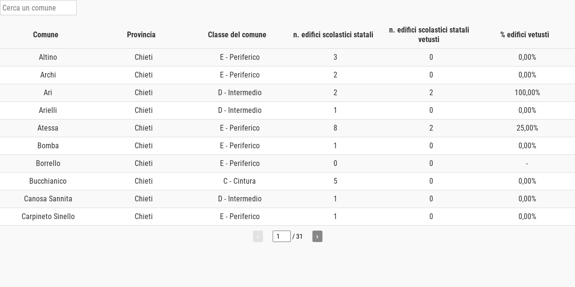
Task: Click the Bomba comune cell
Action: tap(48, 146)
